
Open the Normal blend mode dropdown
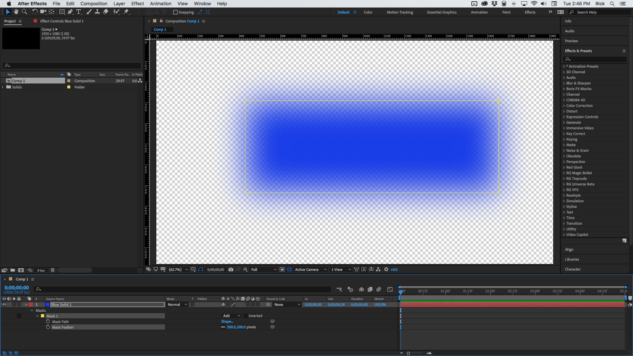click(x=177, y=305)
